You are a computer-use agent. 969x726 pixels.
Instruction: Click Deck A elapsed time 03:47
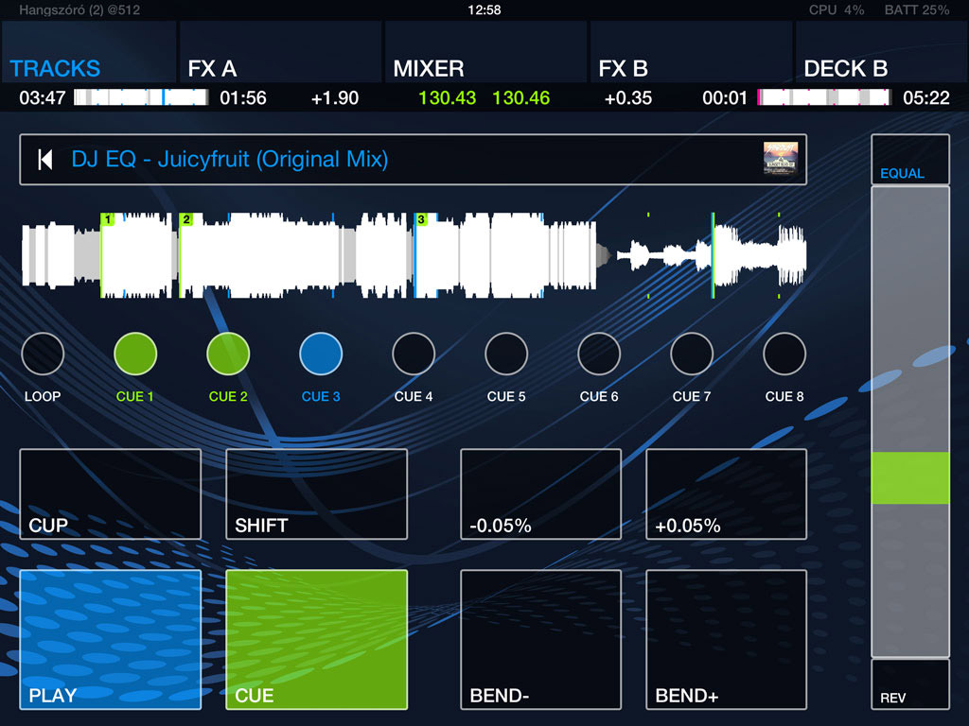tap(42, 98)
